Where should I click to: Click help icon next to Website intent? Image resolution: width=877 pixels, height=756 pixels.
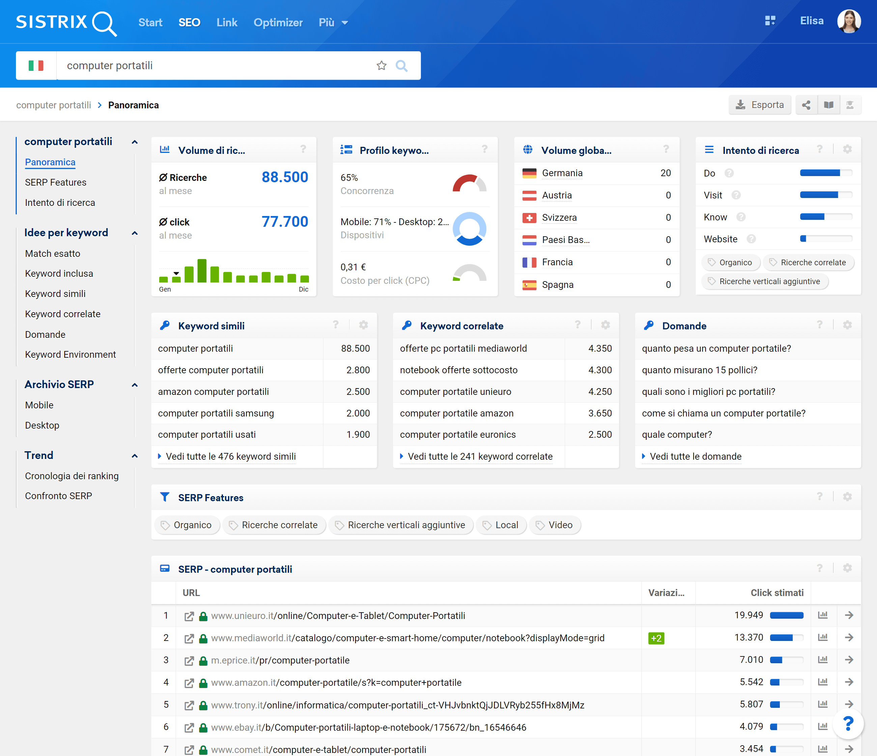coord(751,239)
